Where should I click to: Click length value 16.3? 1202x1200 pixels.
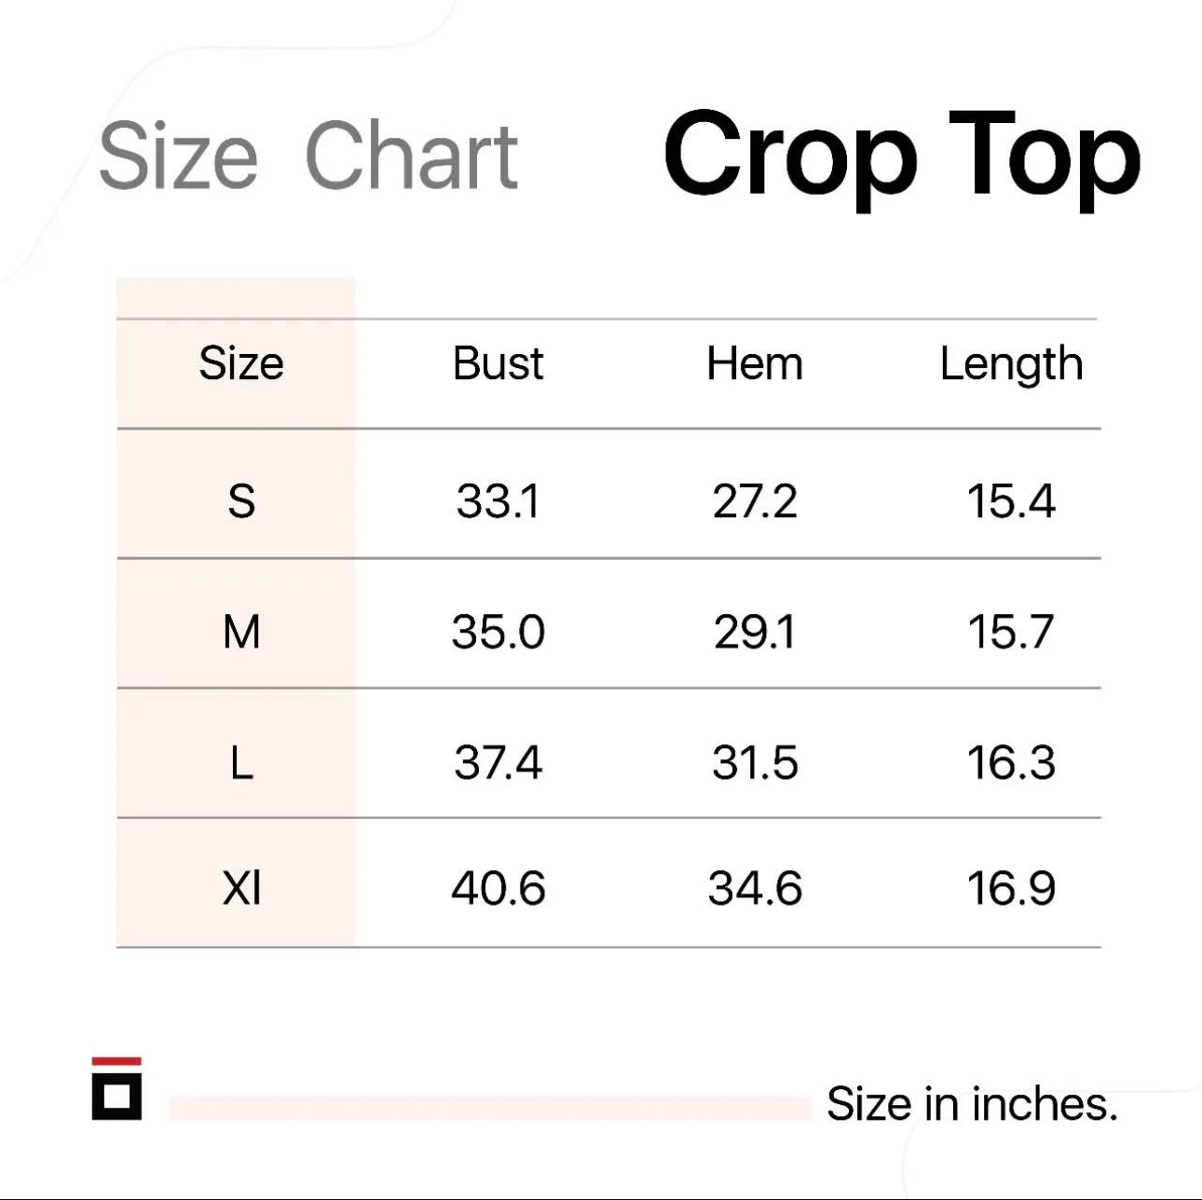tap(1011, 763)
